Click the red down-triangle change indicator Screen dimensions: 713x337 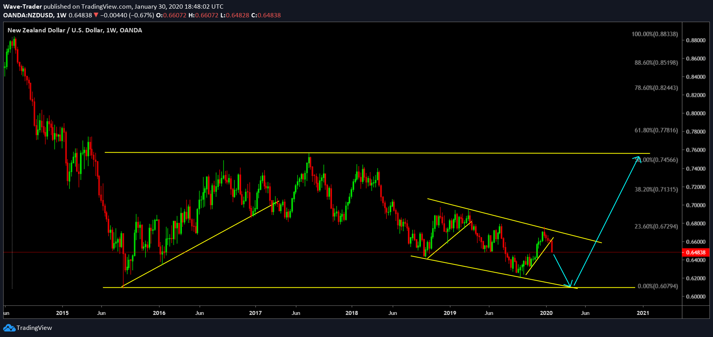(96, 15)
